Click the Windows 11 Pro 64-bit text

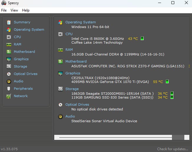(90, 27)
